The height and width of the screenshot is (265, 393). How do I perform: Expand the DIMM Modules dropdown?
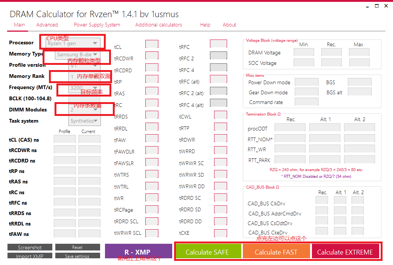84,110
